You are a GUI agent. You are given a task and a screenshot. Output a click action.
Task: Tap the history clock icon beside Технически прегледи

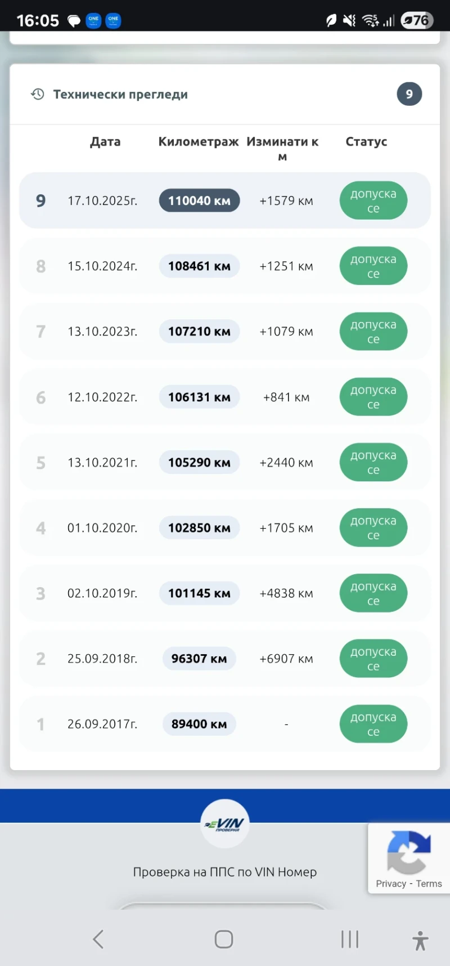pyautogui.click(x=38, y=94)
